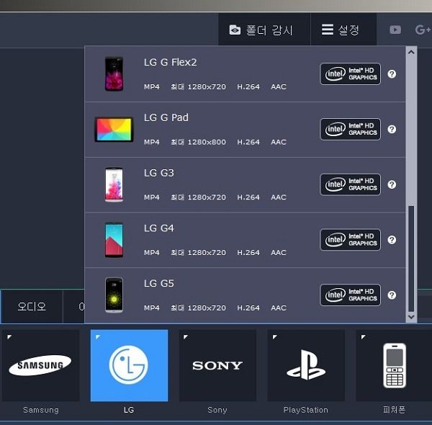Click Intel HD Graphics badge for LG G5
Viewport: 432px width, 425px height.
tap(350, 295)
